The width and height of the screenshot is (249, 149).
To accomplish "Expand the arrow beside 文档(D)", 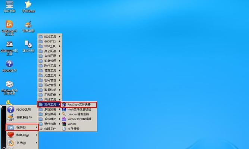I will [x=36, y=143].
